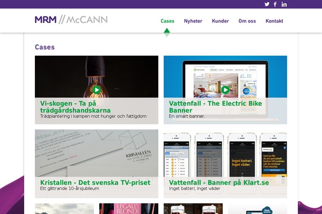Open 'Vattenfall - The Electric Bike Banner' title

coord(215,106)
